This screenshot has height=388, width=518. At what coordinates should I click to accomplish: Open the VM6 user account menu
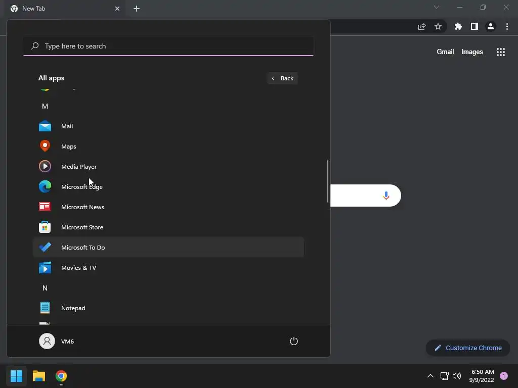(x=57, y=341)
